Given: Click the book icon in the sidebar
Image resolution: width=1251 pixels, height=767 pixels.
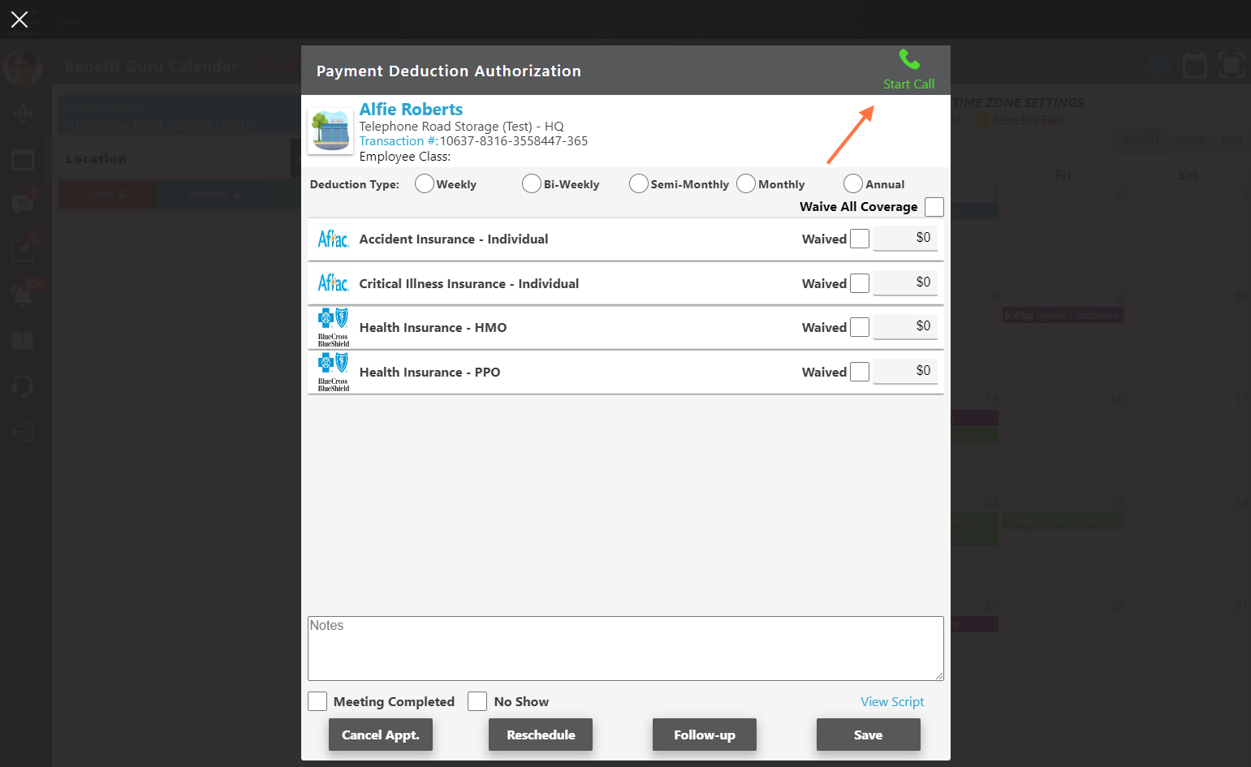Looking at the screenshot, I should [x=23, y=341].
